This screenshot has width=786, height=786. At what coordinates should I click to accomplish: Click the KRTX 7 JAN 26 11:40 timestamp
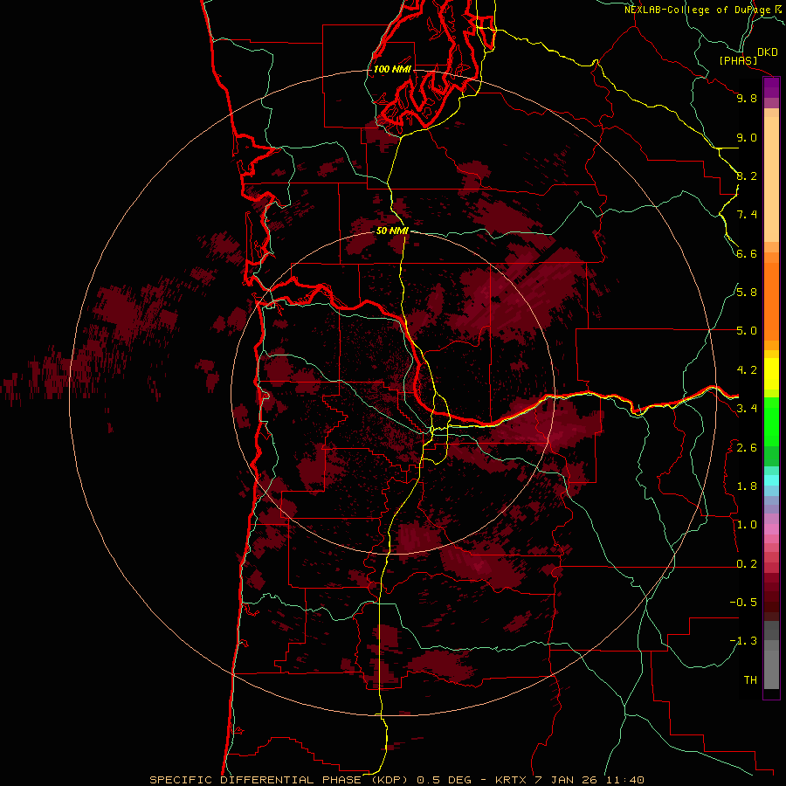click(569, 780)
